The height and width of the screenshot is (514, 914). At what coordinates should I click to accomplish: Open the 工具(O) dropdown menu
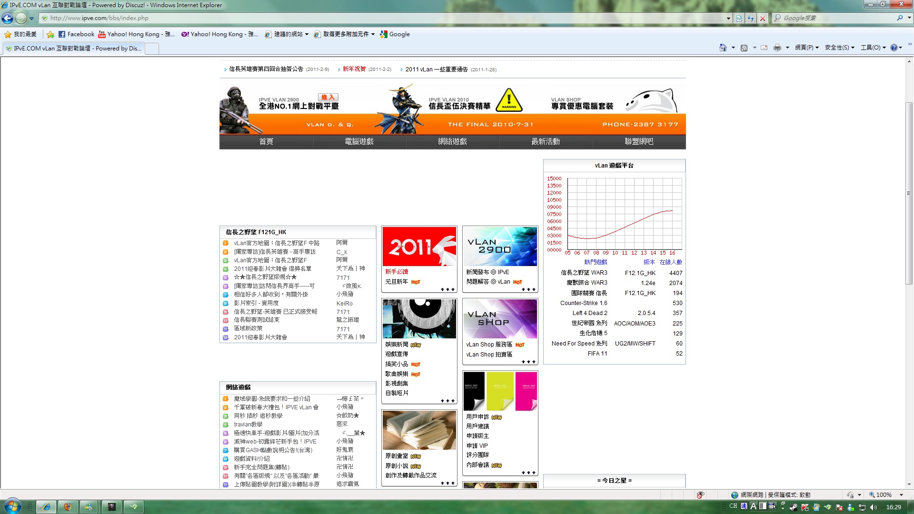[x=873, y=48]
